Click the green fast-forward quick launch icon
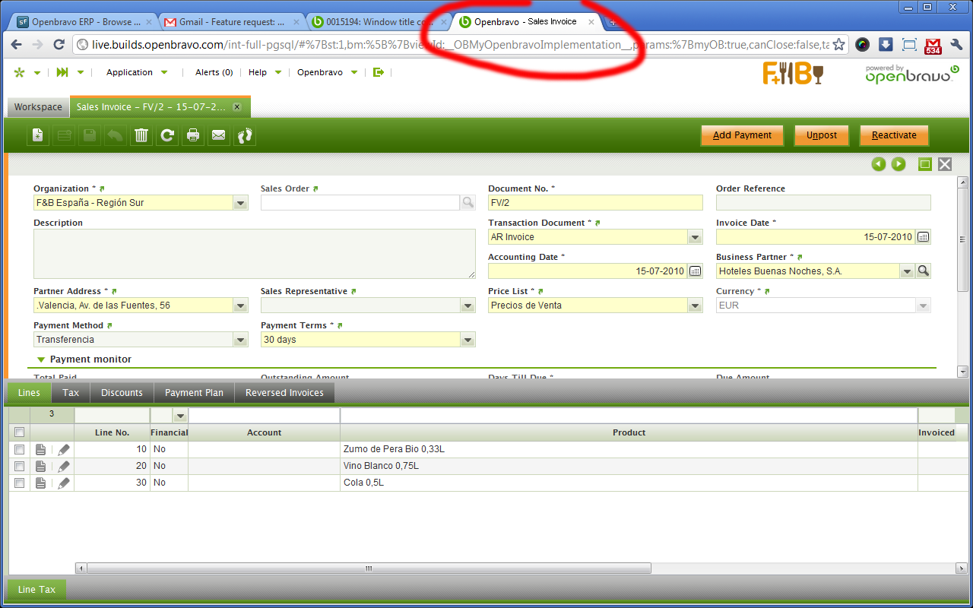The width and height of the screenshot is (973, 608). pyautogui.click(x=62, y=72)
